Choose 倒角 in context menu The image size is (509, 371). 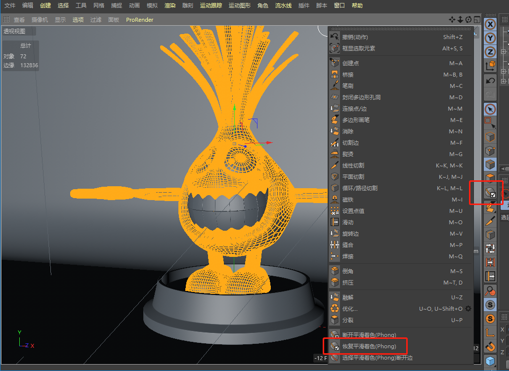click(401, 271)
